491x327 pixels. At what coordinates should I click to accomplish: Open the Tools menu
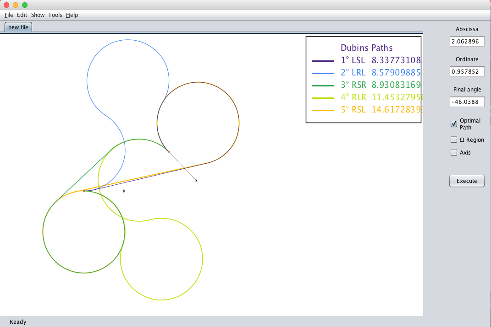(55, 15)
